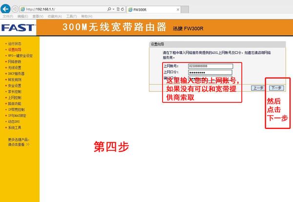Open the 文件(F) menu

tap(8, 17)
